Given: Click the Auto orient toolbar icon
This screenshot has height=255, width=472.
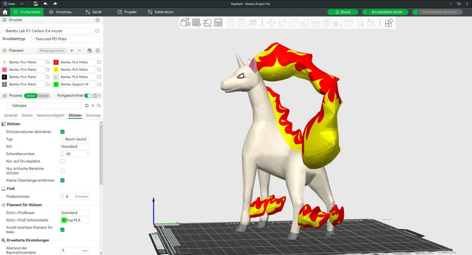Looking at the screenshot, I should [x=207, y=23].
